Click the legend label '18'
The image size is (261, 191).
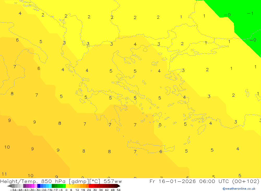click(83, 190)
